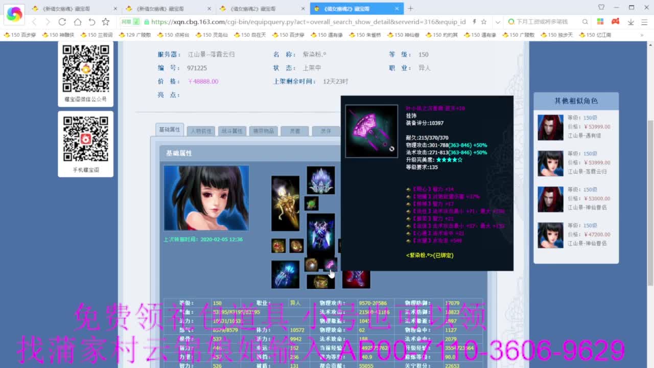
Task: Open bookmark '150 忆江南'
Action: (x=594, y=35)
